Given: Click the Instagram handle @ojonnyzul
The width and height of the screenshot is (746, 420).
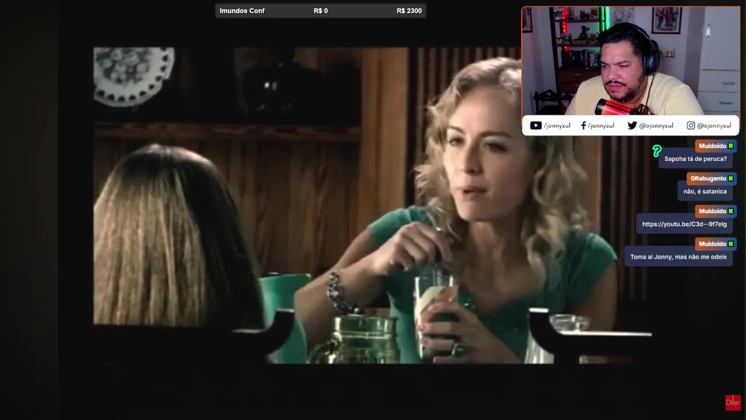Looking at the screenshot, I should [x=714, y=125].
